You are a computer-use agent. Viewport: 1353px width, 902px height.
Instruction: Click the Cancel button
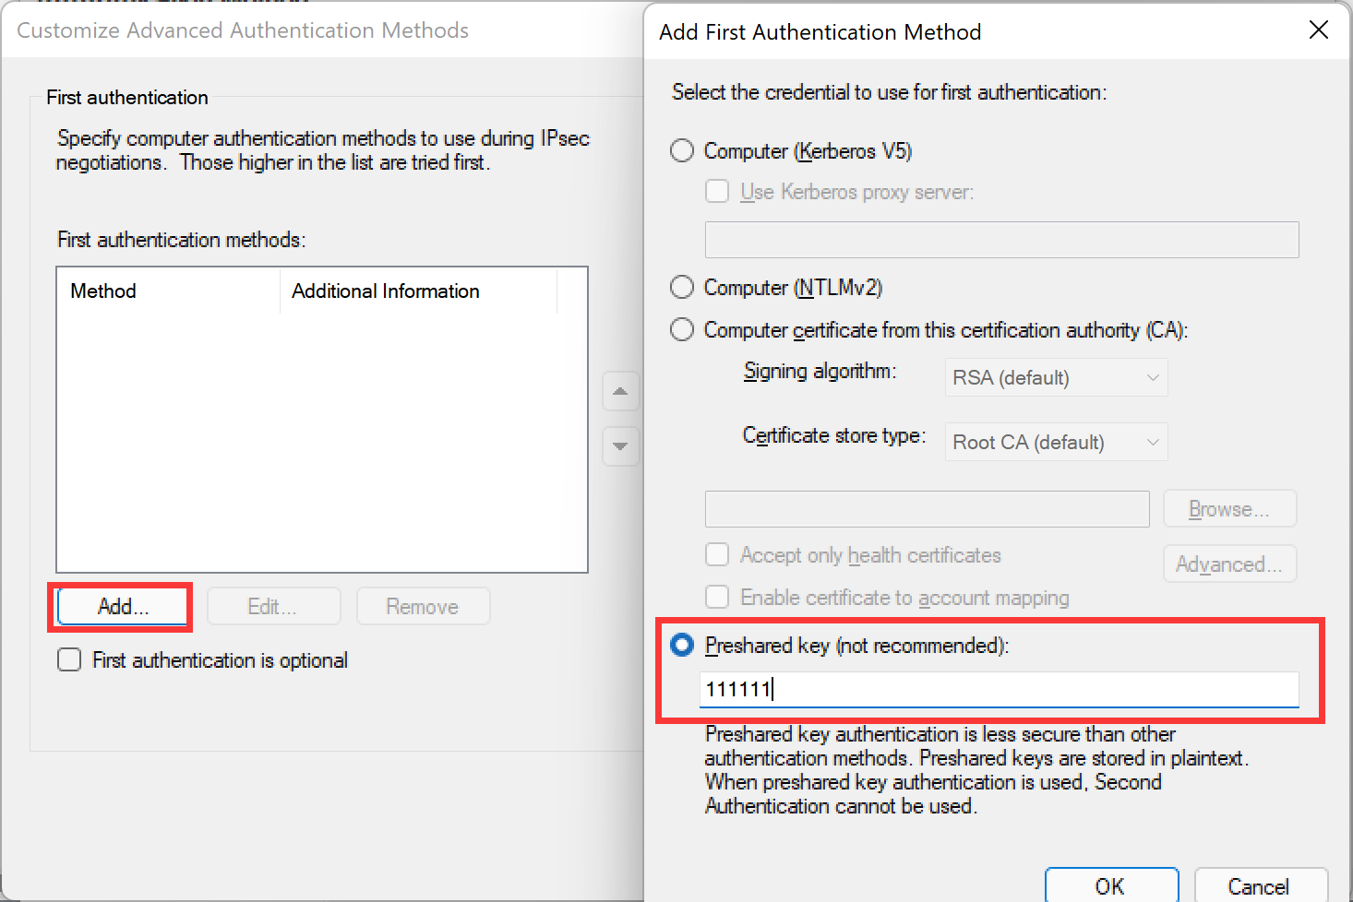pyautogui.click(x=1259, y=885)
